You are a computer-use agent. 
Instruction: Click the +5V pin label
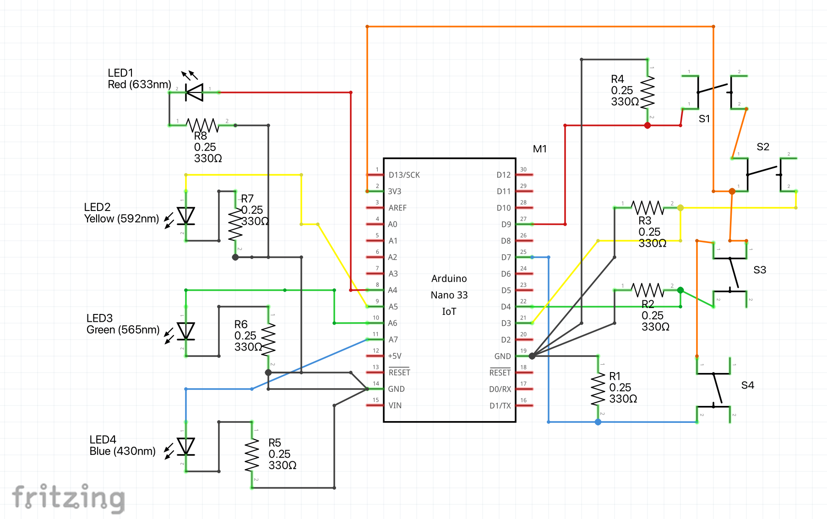point(394,356)
